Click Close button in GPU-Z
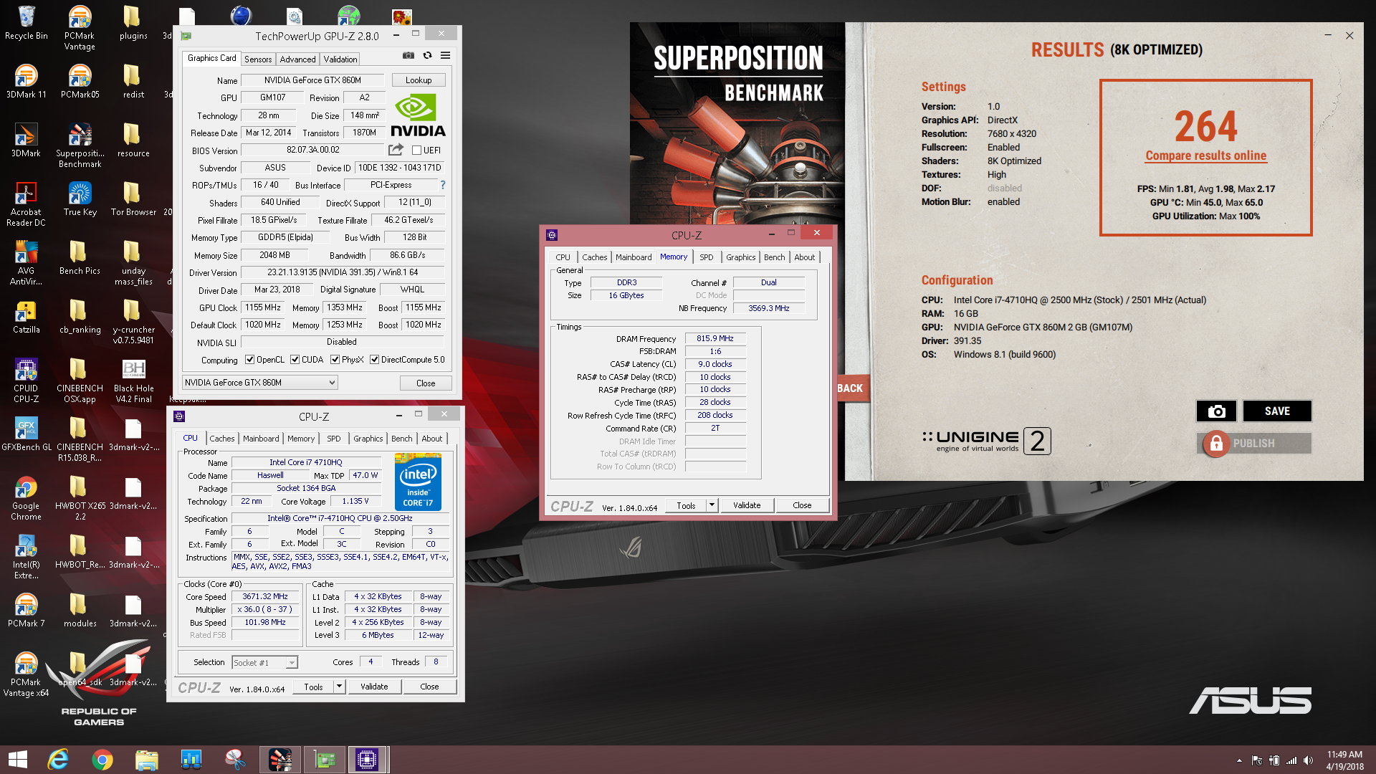This screenshot has width=1376, height=774. point(426,383)
